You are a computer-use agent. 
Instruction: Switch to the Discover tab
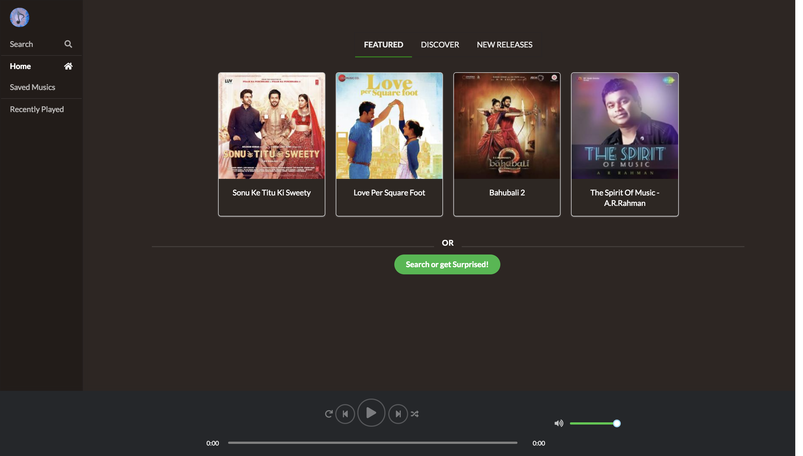tap(440, 45)
